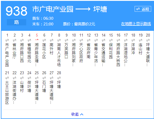Click transfer arrows icon above stop 保利花园
The height and width of the screenshot is (119, 154).
coord(111,40)
